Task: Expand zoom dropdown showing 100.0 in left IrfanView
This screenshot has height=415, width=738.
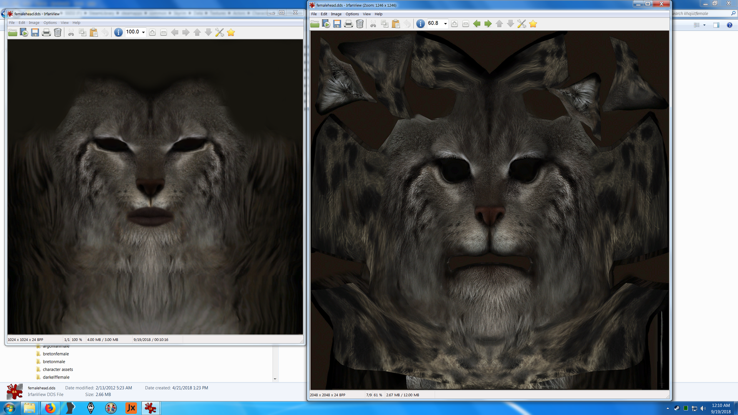Action: tap(143, 32)
